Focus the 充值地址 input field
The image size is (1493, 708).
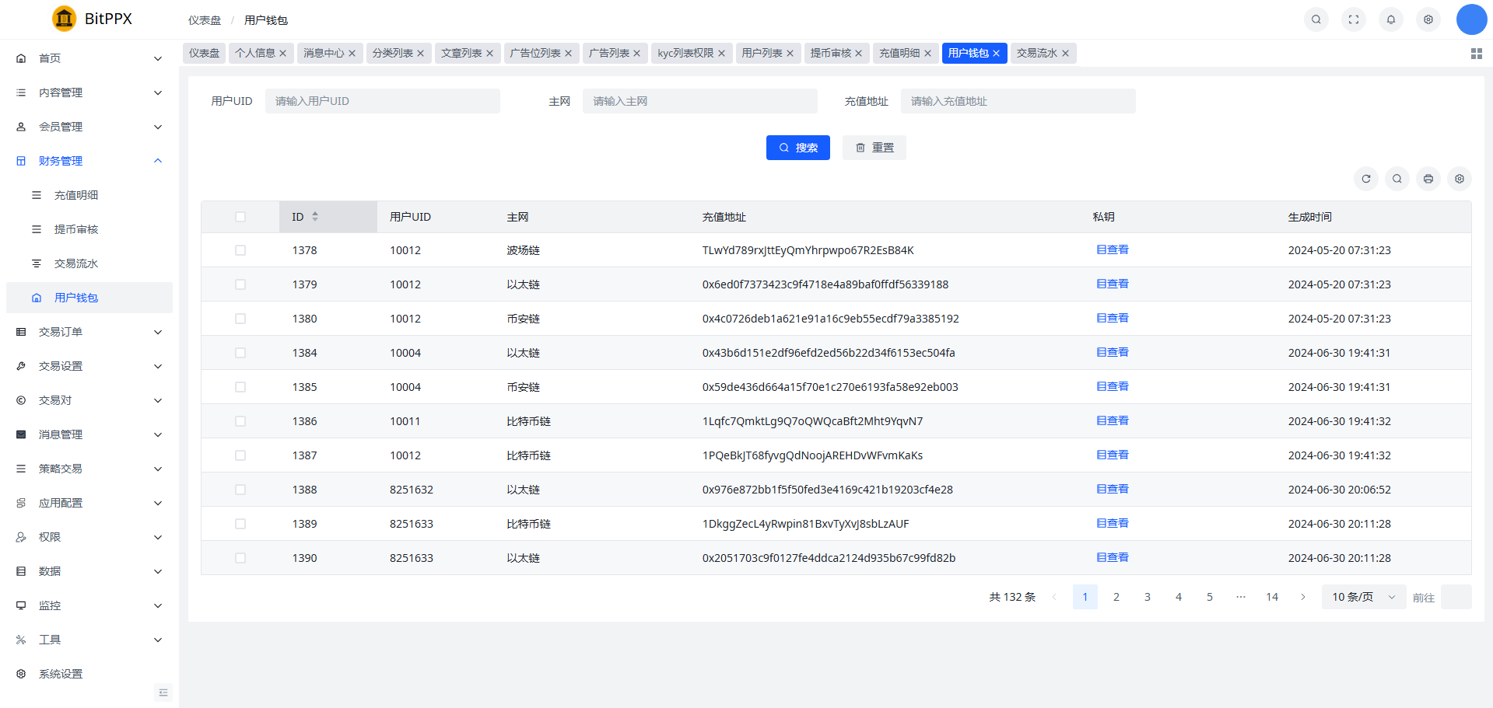[x=1018, y=101]
